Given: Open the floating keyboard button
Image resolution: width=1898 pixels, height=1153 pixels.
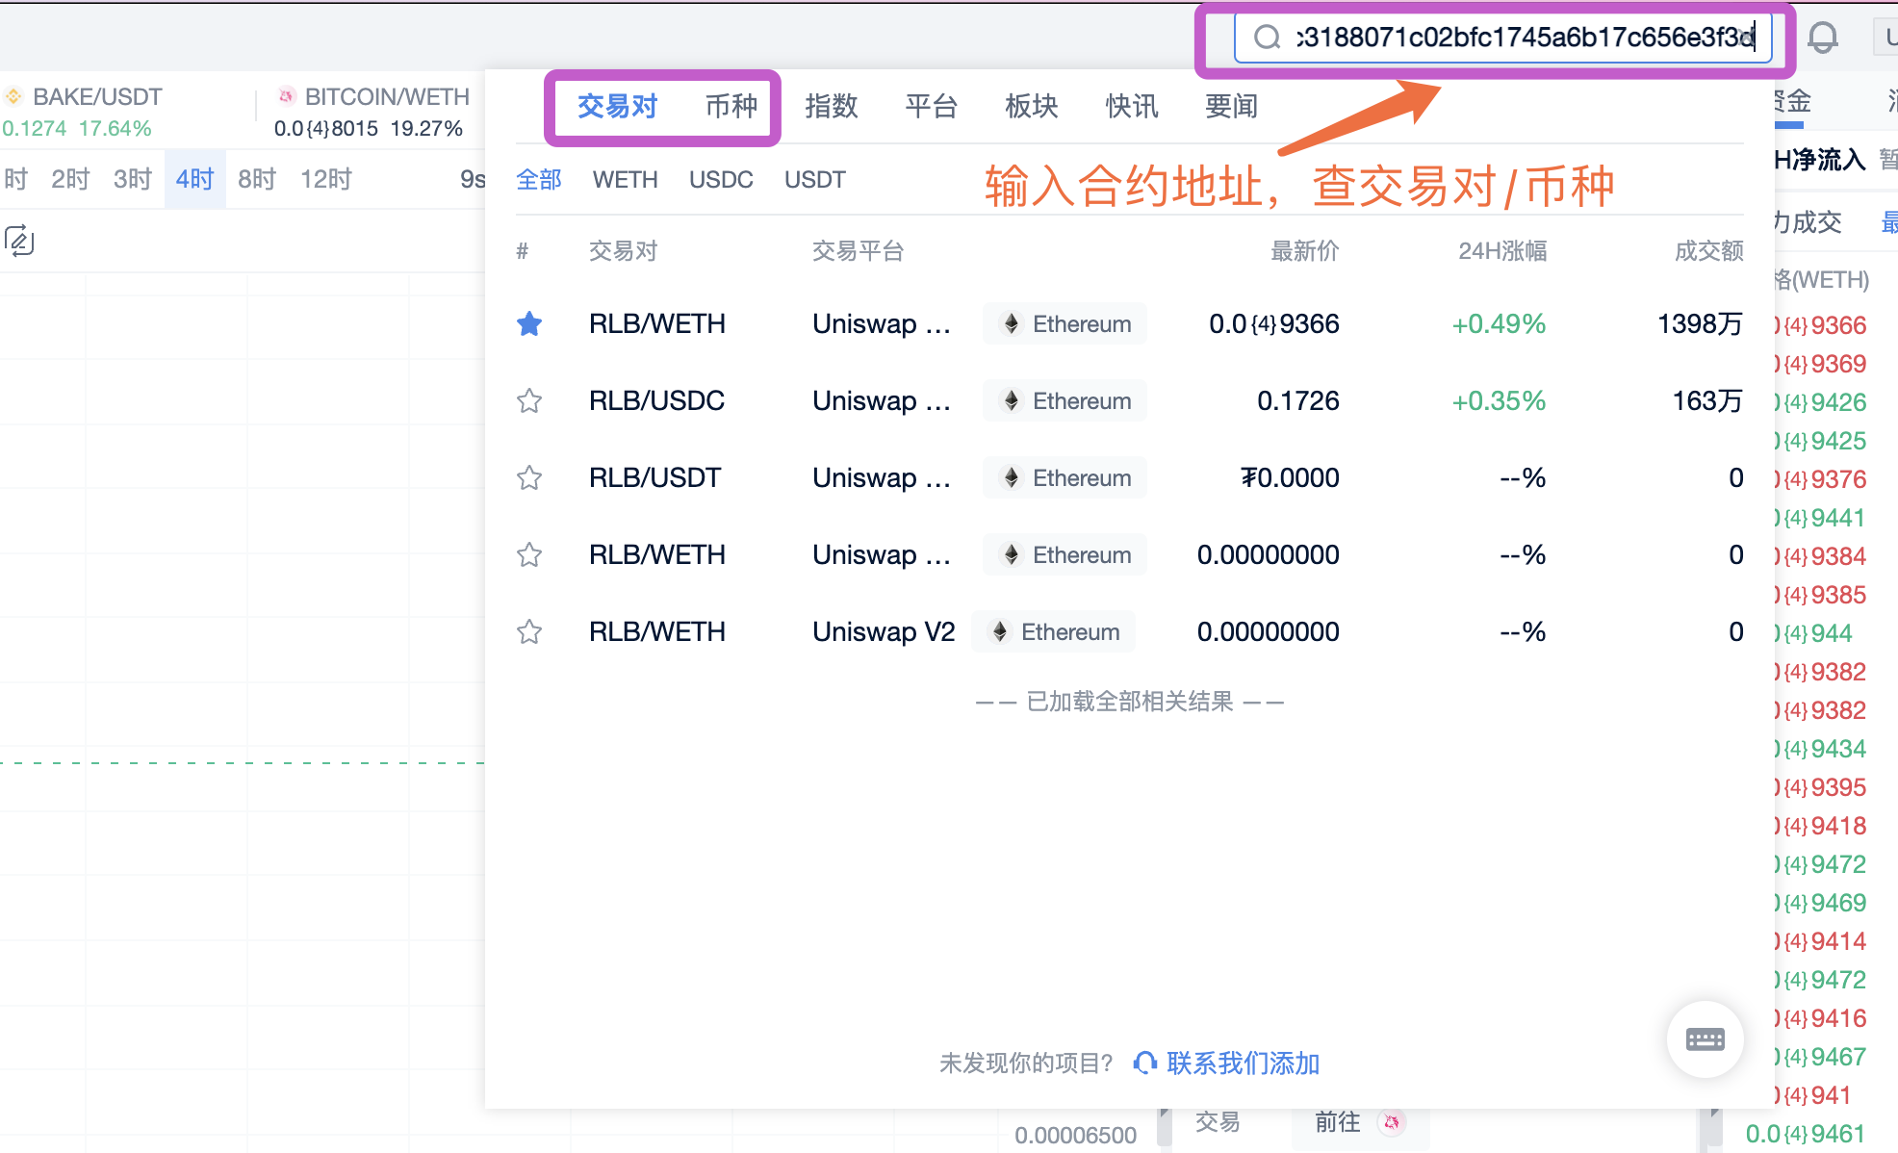Looking at the screenshot, I should (1706, 1039).
